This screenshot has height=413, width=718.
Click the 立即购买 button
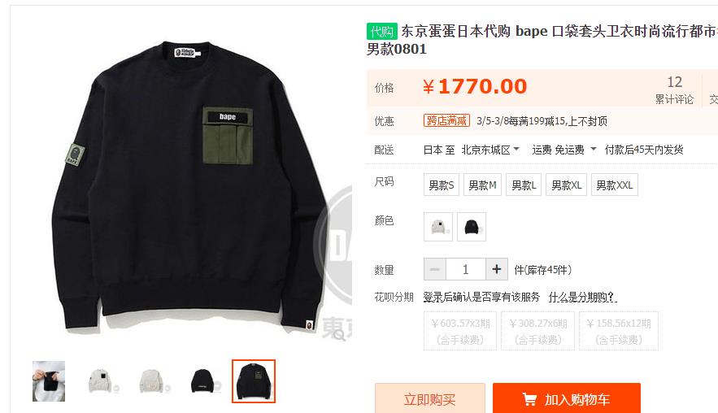point(429,399)
